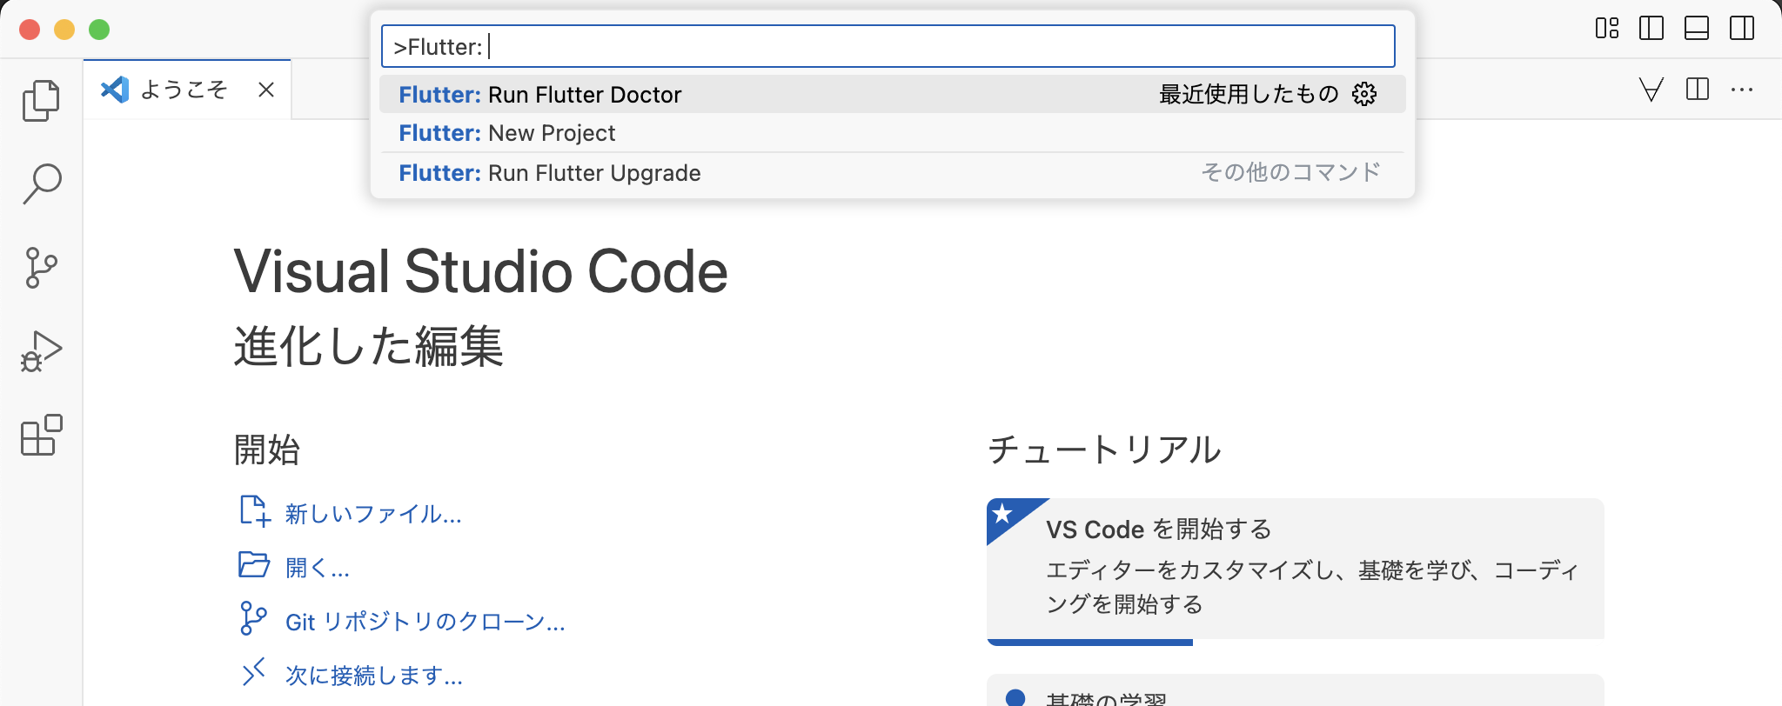
Task: Open the Source Control view
Action: [41, 267]
